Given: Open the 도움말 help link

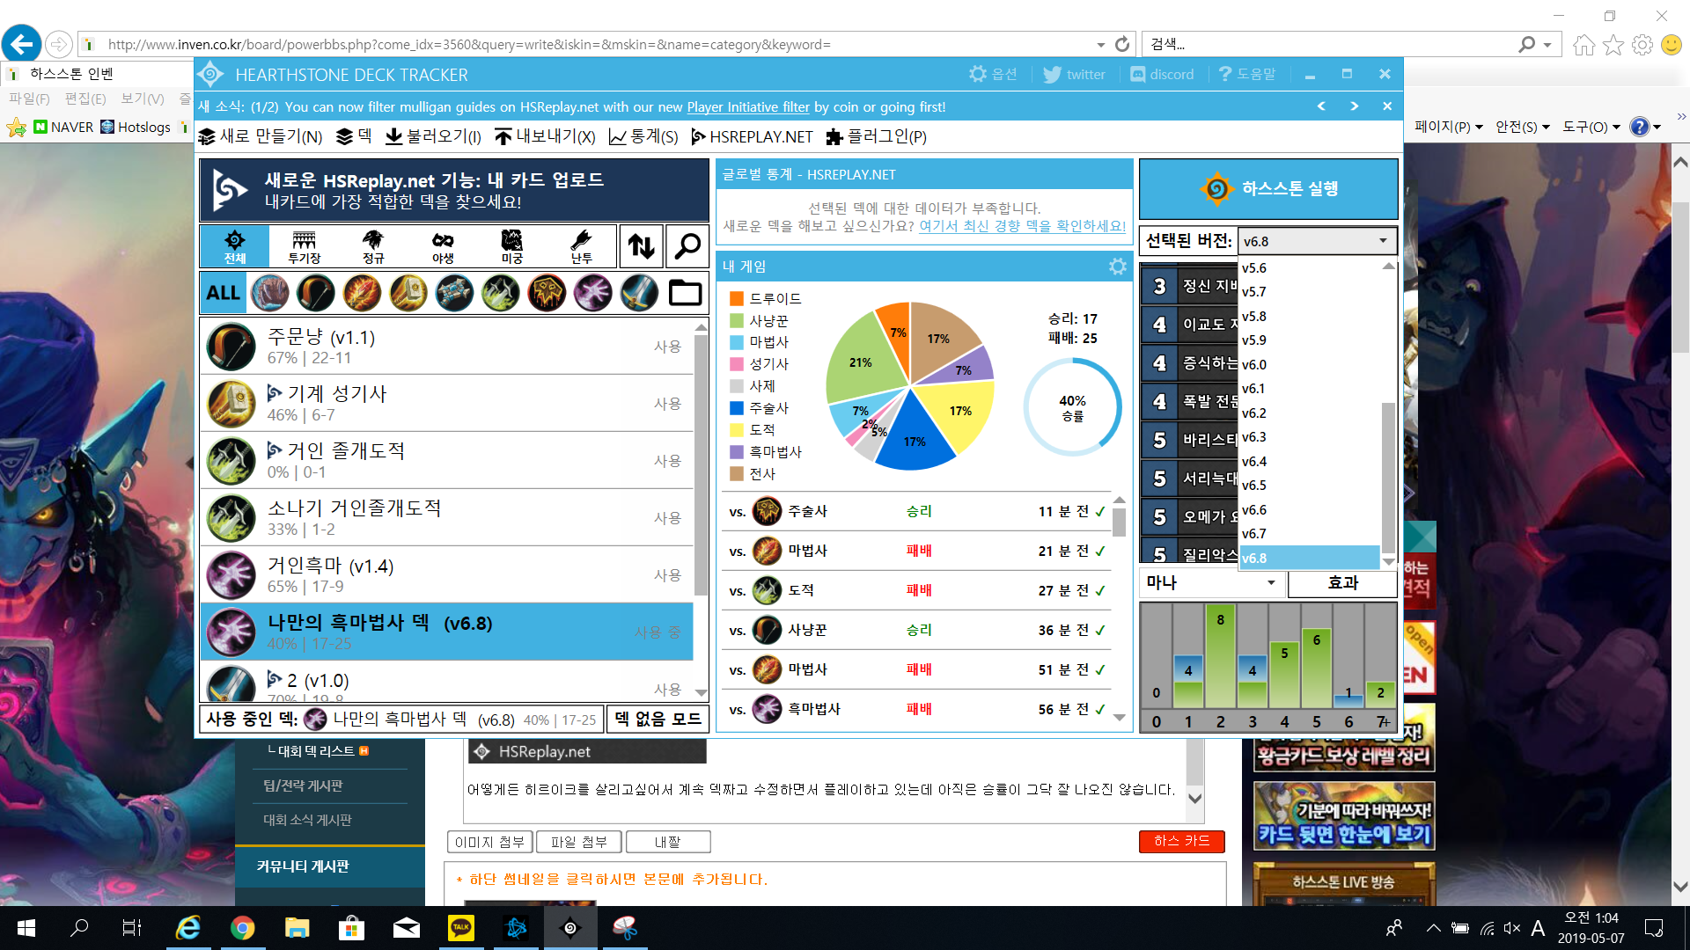Looking at the screenshot, I should click(1246, 75).
